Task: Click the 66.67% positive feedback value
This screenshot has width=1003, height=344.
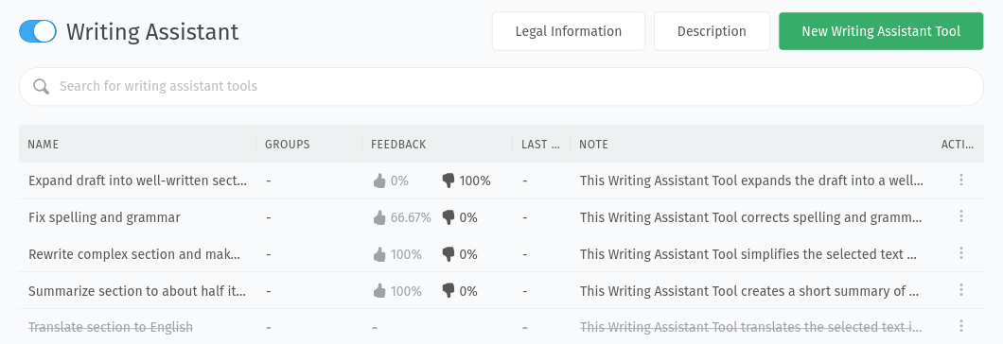Action: (x=411, y=217)
